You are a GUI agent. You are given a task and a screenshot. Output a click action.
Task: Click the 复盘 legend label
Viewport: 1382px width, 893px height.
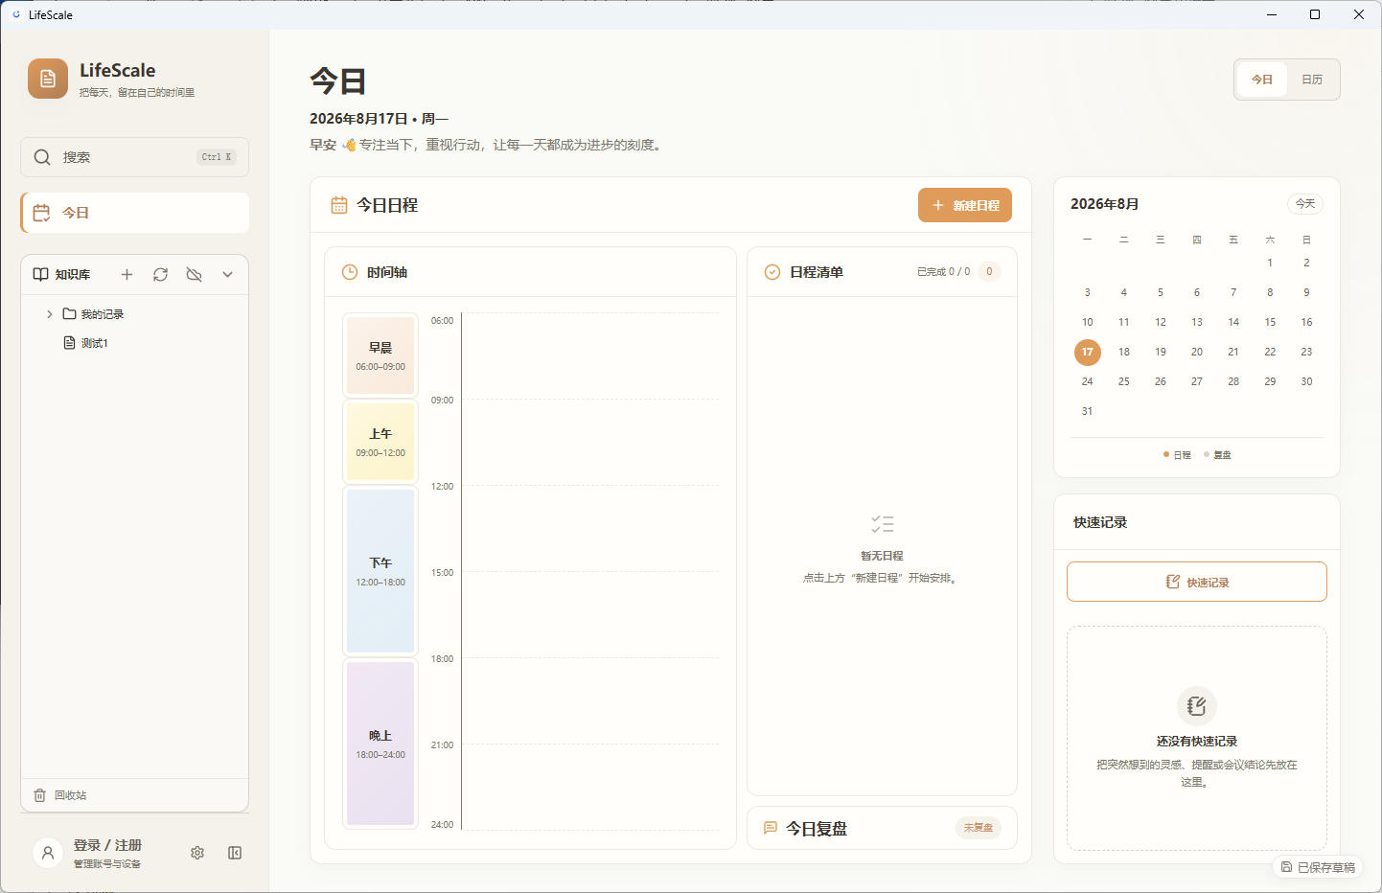(x=1218, y=455)
